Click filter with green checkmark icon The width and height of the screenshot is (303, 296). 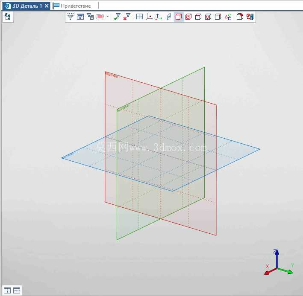click(x=117, y=17)
